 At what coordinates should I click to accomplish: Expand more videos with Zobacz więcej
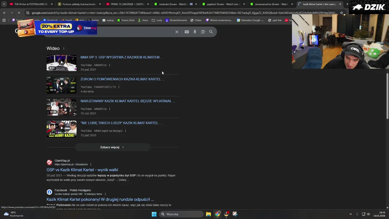[112, 147]
